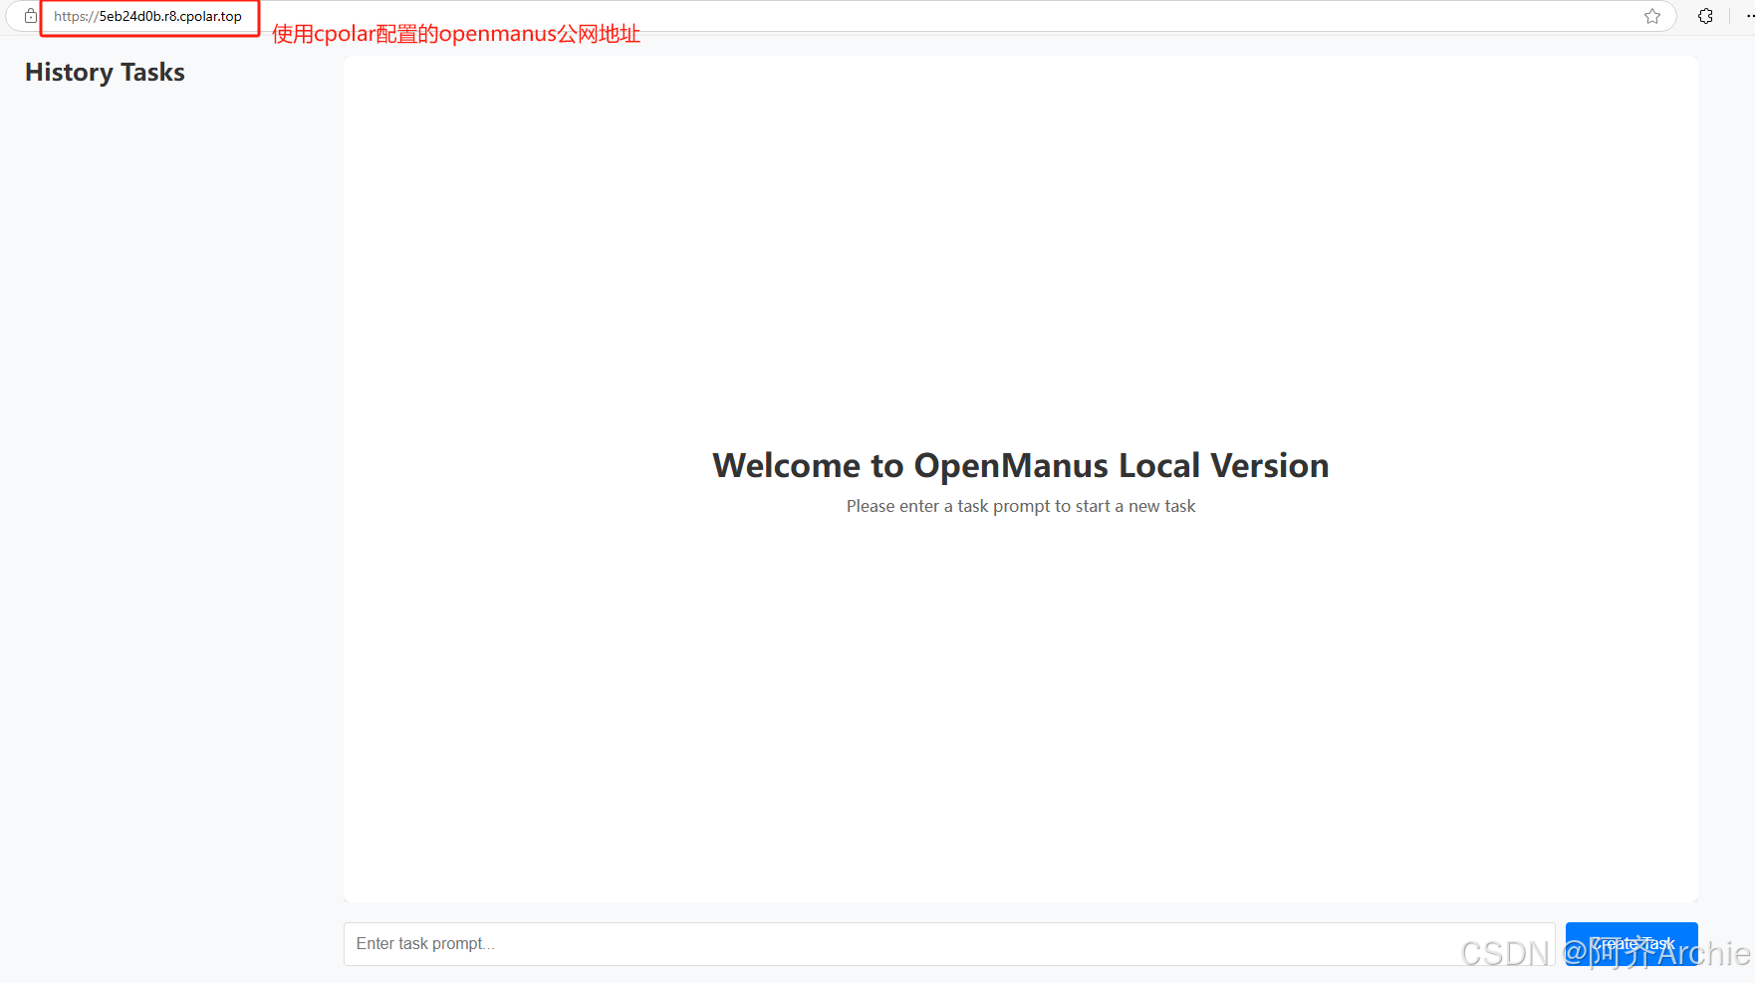Click the 'Please enter a task prompt' subtitle
The height and width of the screenshot is (983, 1755).
(x=1020, y=506)
